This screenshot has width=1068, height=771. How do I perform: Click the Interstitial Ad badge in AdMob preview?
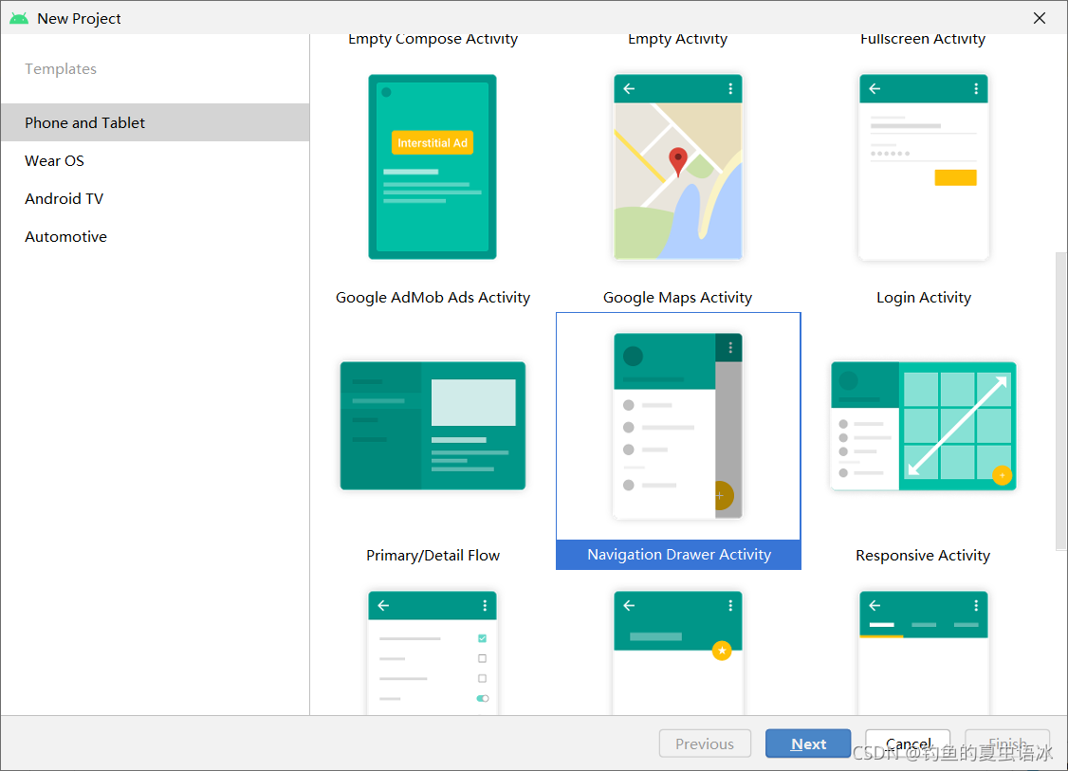pyautogui.click(x=433, y=142)
